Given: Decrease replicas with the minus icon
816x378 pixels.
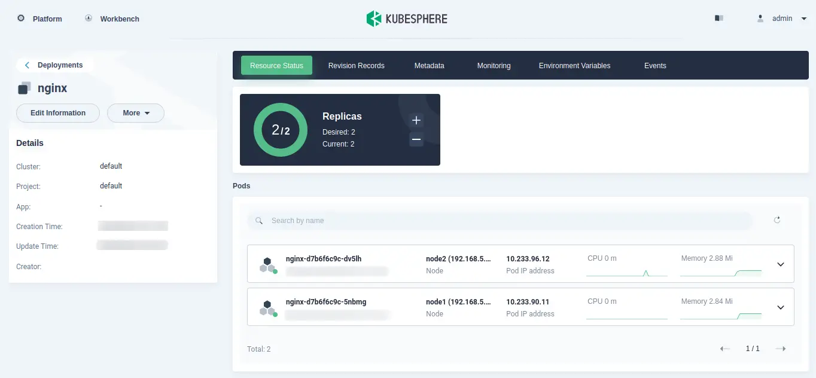Looking at the screenshot, I should (x=416, y=140).
